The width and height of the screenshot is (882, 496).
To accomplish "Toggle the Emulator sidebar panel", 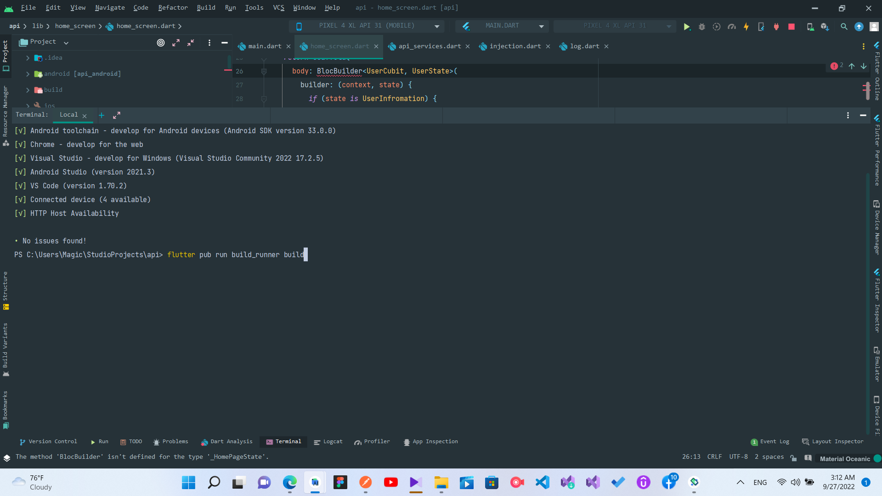I will (876, 364).
